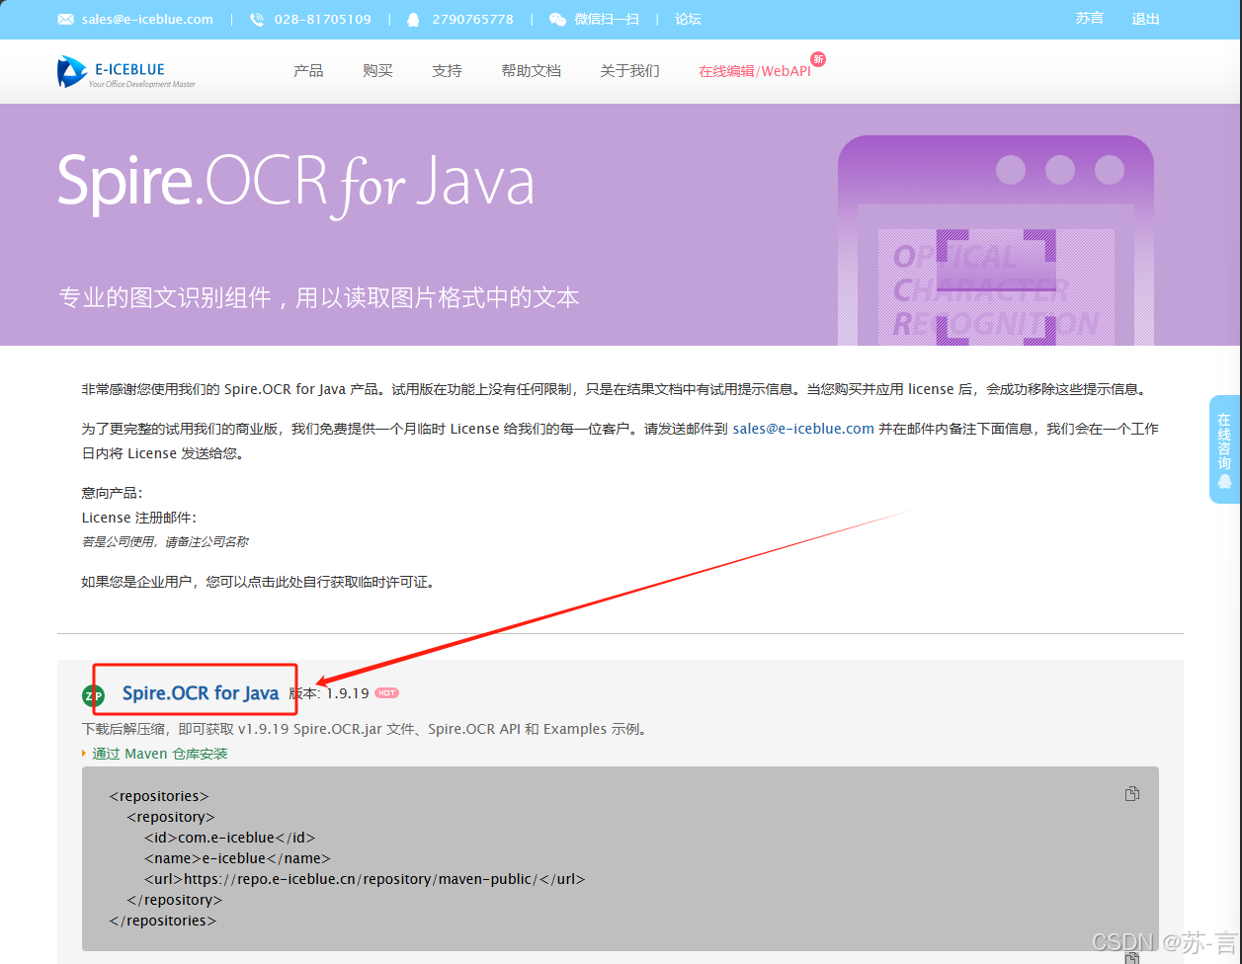
Task: Click the 下载后解压缩 description line
Action: coord(365,729)
